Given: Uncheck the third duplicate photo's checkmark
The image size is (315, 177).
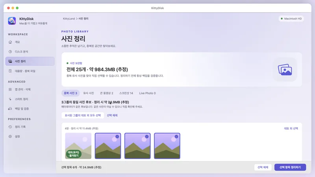Looking at the screenshot, I should pyautogui.click(x=147, y=136).
